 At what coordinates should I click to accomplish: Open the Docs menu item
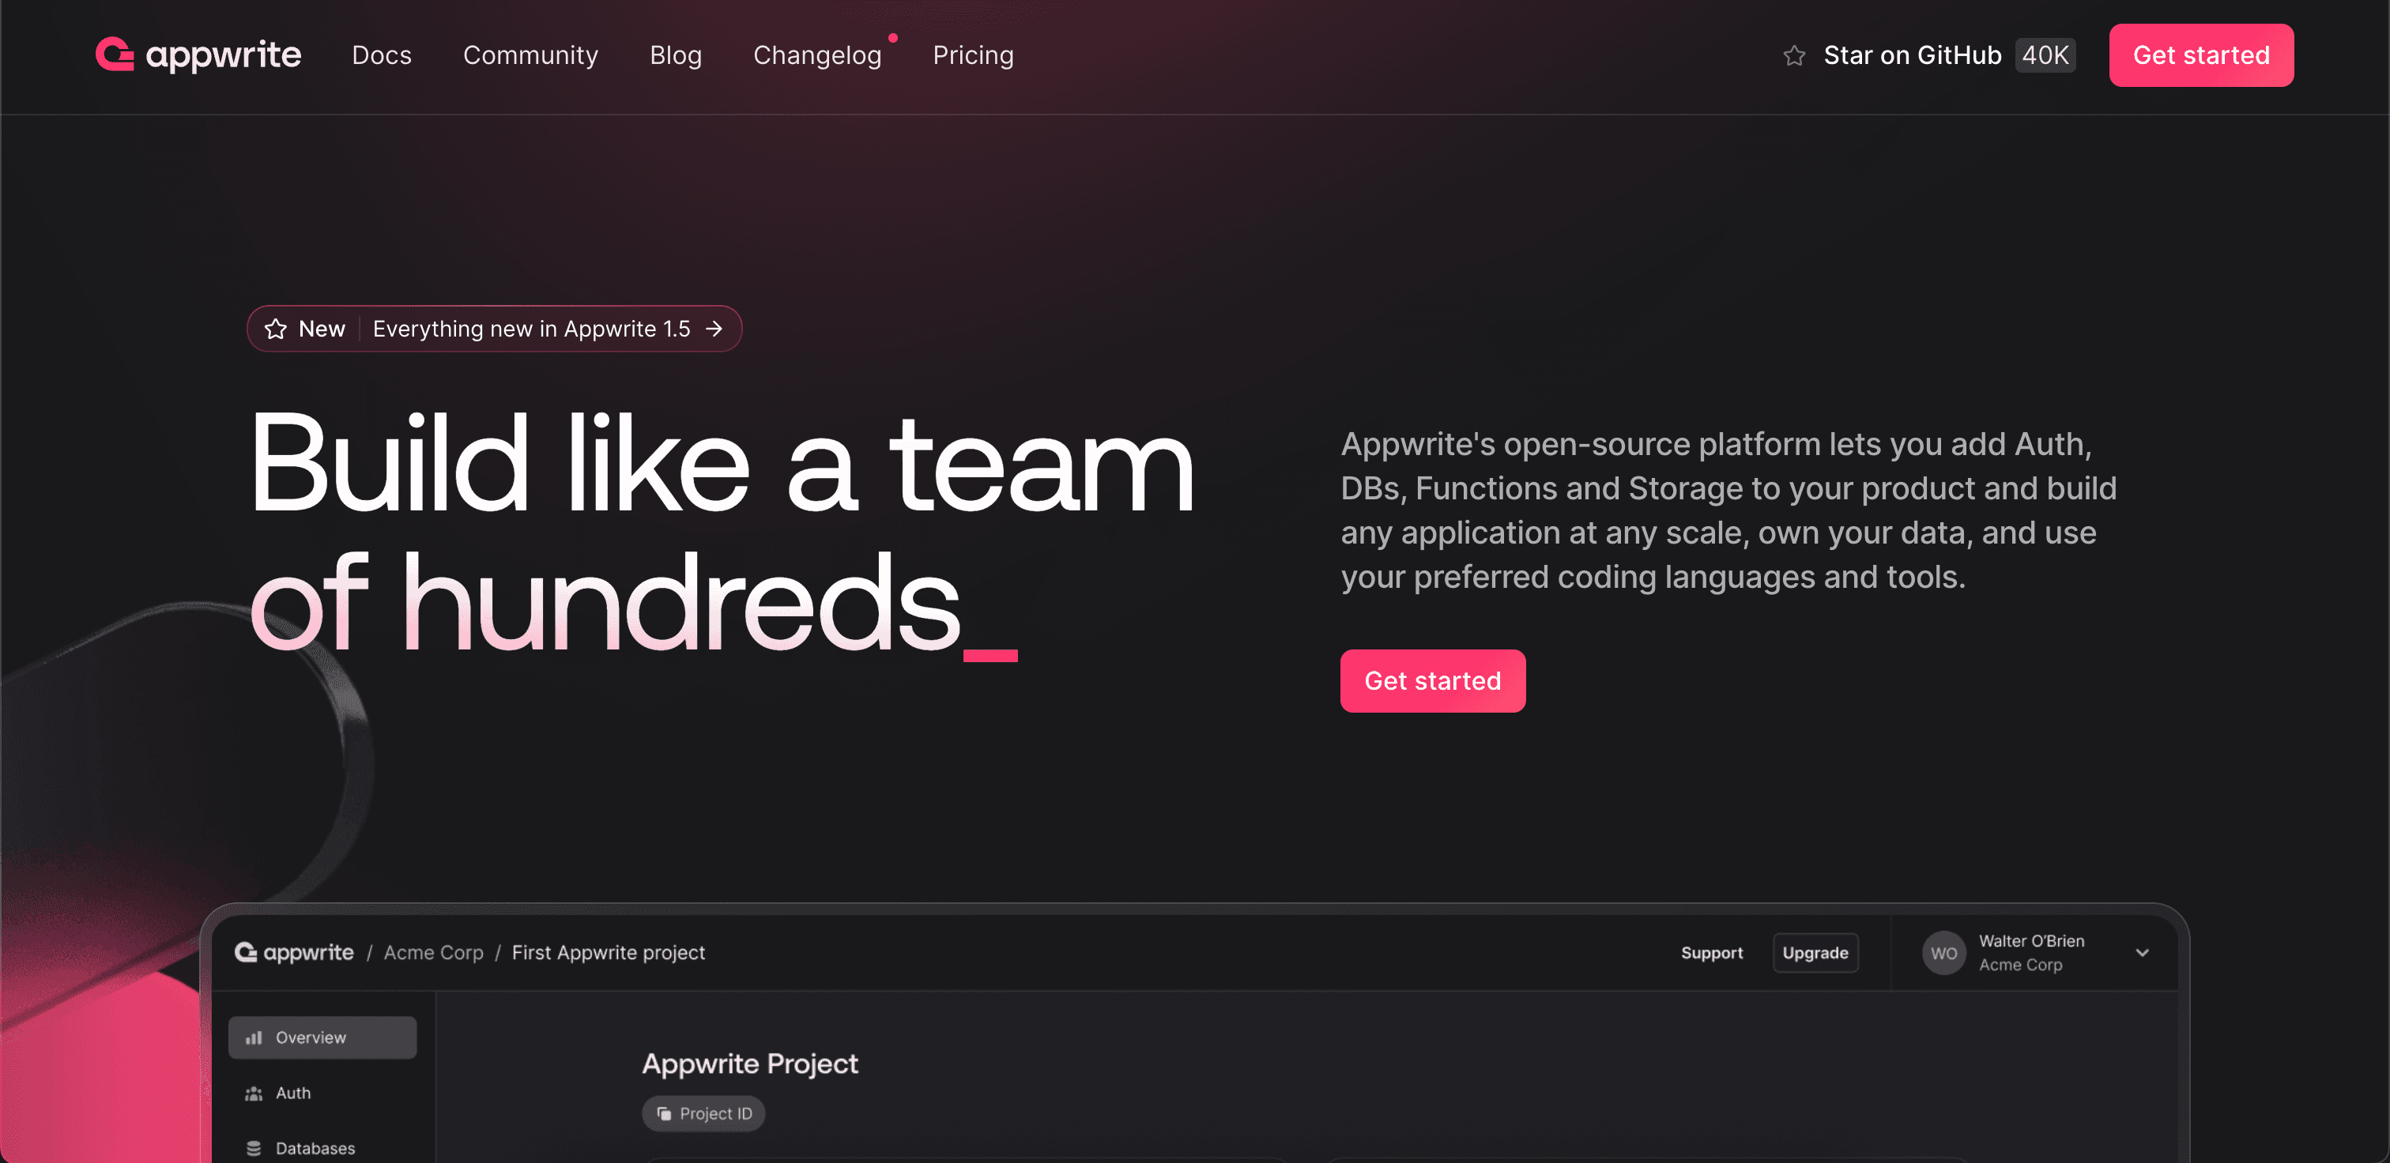[383, 55]
